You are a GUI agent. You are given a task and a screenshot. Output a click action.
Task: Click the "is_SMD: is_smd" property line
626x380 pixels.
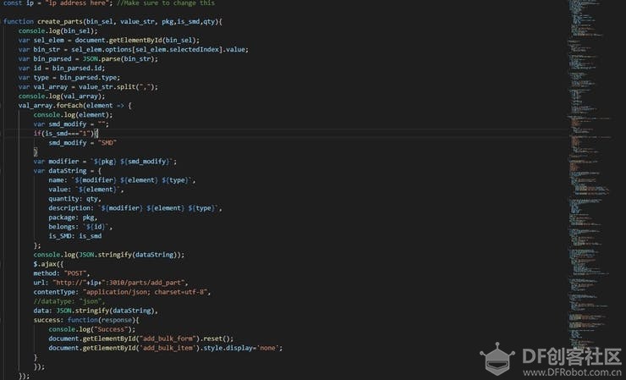75,236
